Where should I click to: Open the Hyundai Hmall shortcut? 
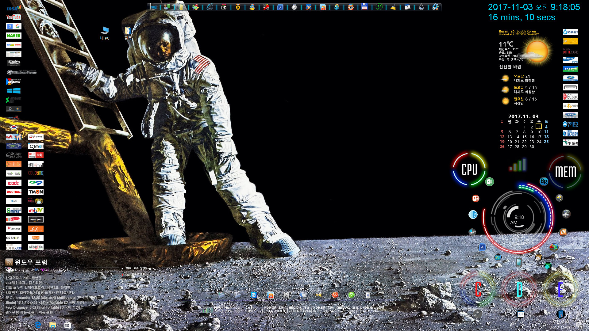click(36, 164)
